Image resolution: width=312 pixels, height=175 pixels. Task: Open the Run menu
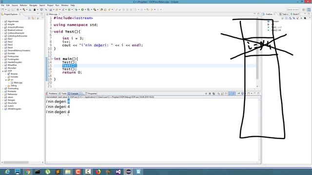[x=58, y=5]
